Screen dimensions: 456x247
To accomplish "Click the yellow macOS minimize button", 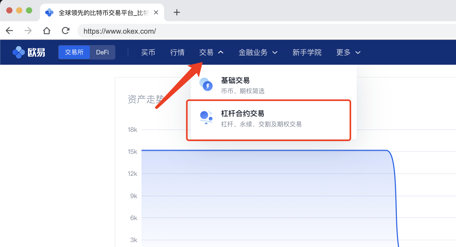I will [19, 10].
